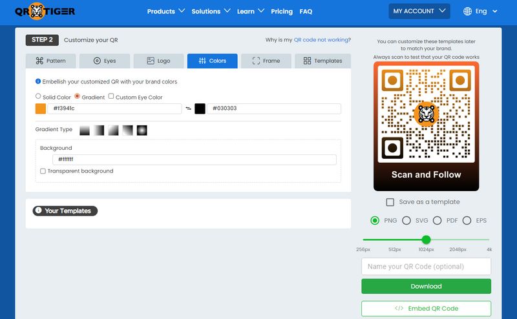Viewport: 517px width, 319px height.
Task: Expand the Solutions menu
Action: pyautogui.click(x=211, y=12)
